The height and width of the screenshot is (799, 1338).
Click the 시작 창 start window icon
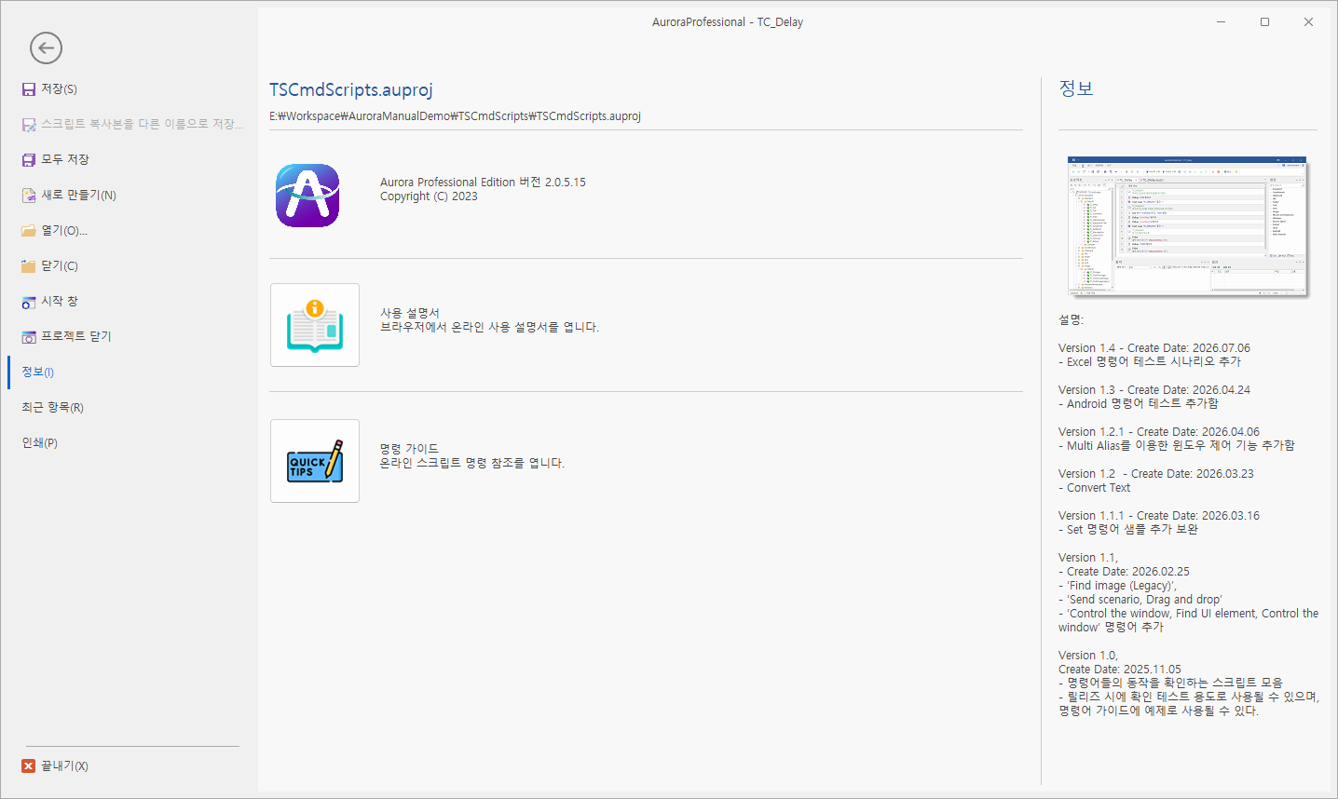[29, 302]
